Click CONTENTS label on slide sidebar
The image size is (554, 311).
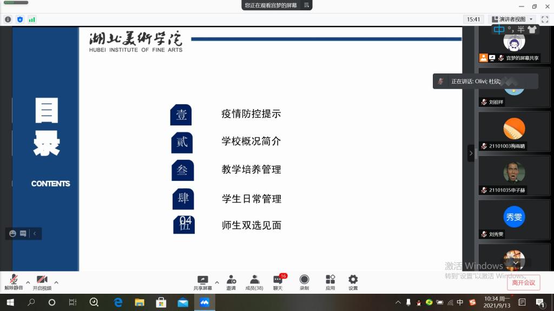pyautogui.click(x=50, y=184)
